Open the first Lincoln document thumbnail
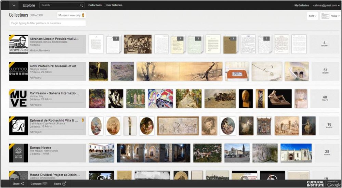This screenshot has height=188, width=342. [x=96, y=44]
